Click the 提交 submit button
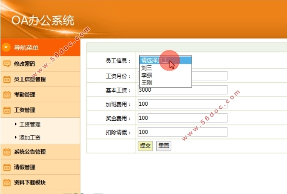The width and height of the screenshot is (287, 194). (x=145, y=146)
